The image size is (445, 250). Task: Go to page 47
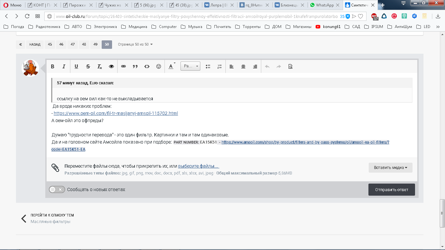click(x=73, y=45)
